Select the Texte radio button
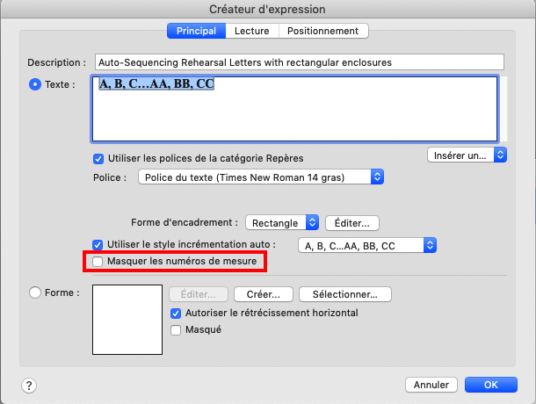536x404 pixels. click(36, 84)
